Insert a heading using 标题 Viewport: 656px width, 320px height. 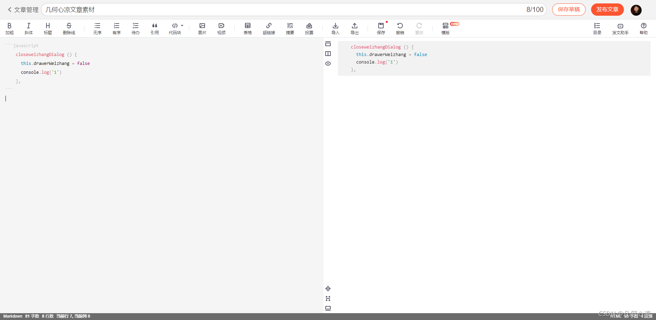[x=48, y=28]
